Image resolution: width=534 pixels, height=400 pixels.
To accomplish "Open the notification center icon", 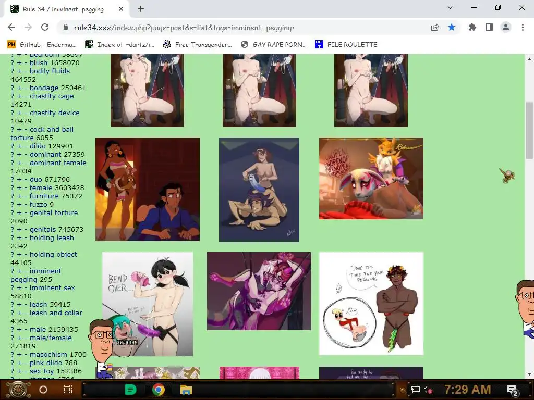I will tap(513, 391).
